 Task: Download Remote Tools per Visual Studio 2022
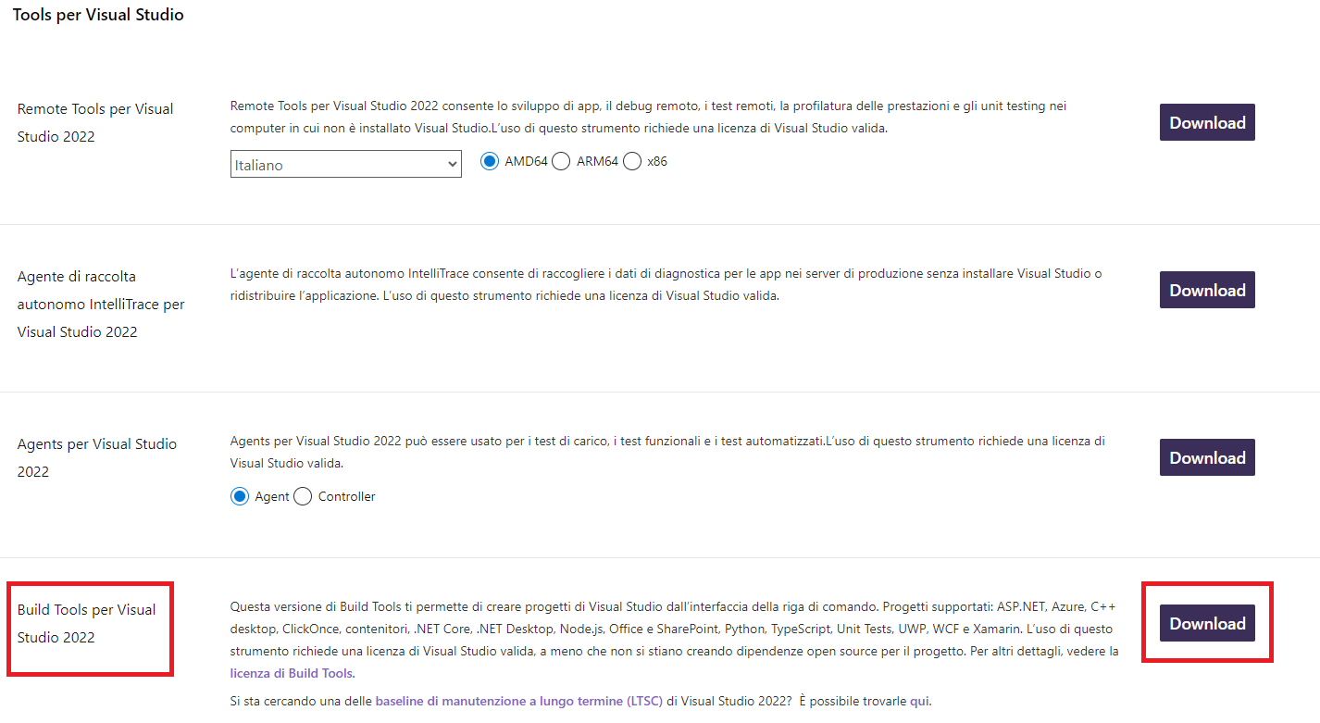1207,122
